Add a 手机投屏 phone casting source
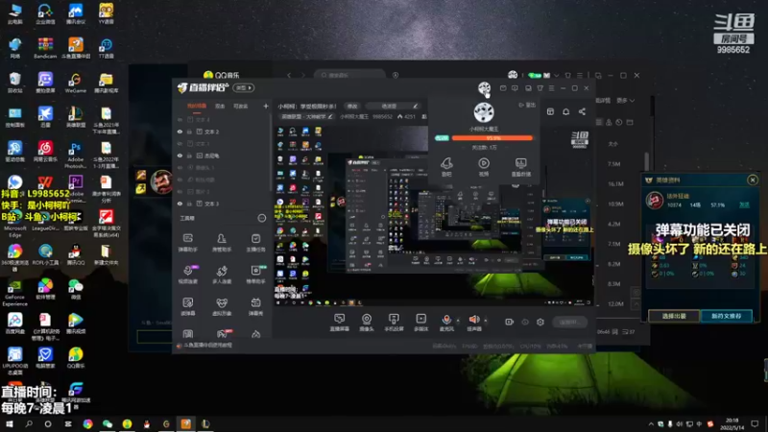Viewport: 768px width, 432px height. pyautogui.click(x=394, y=323)
